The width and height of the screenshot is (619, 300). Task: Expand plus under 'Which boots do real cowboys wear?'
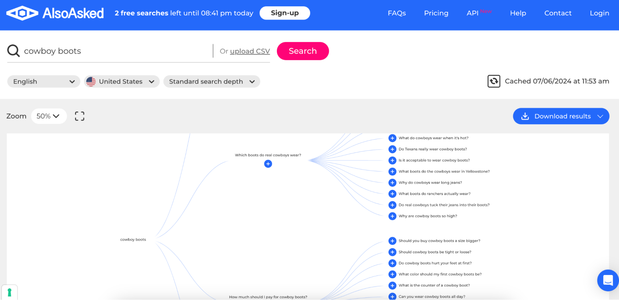click(268, 164)
